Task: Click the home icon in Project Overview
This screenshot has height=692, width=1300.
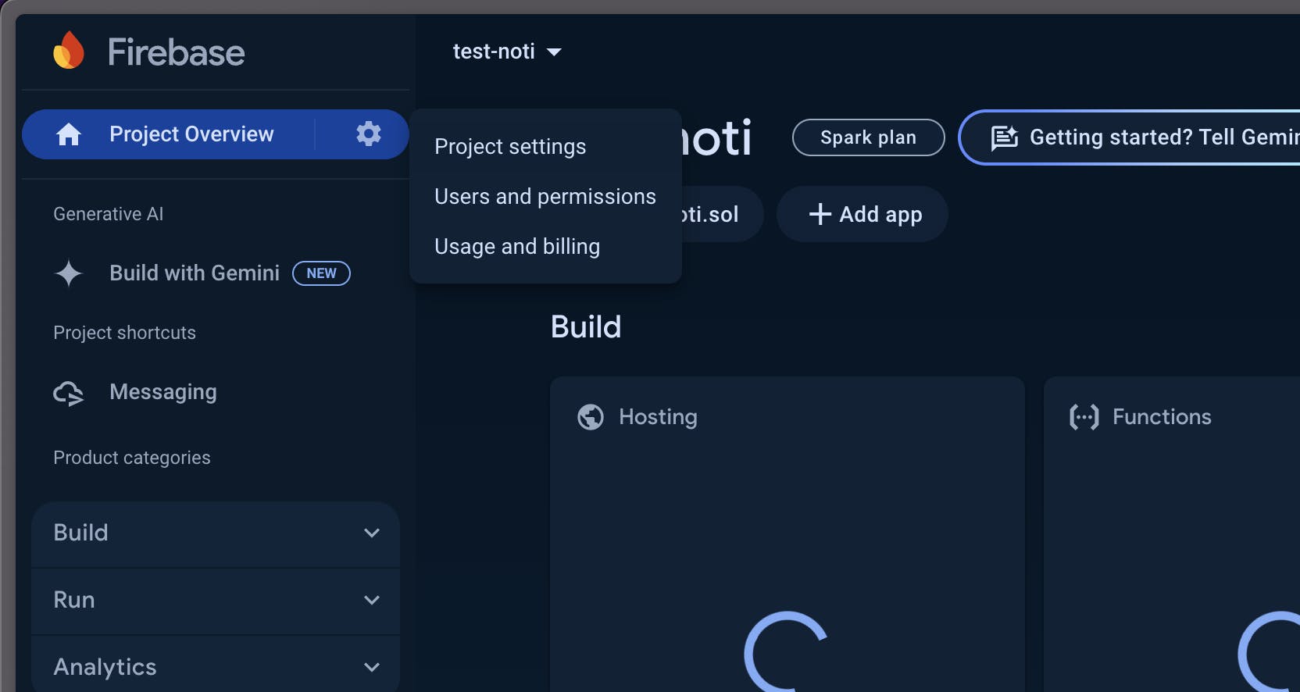Action: click(69, 134)
